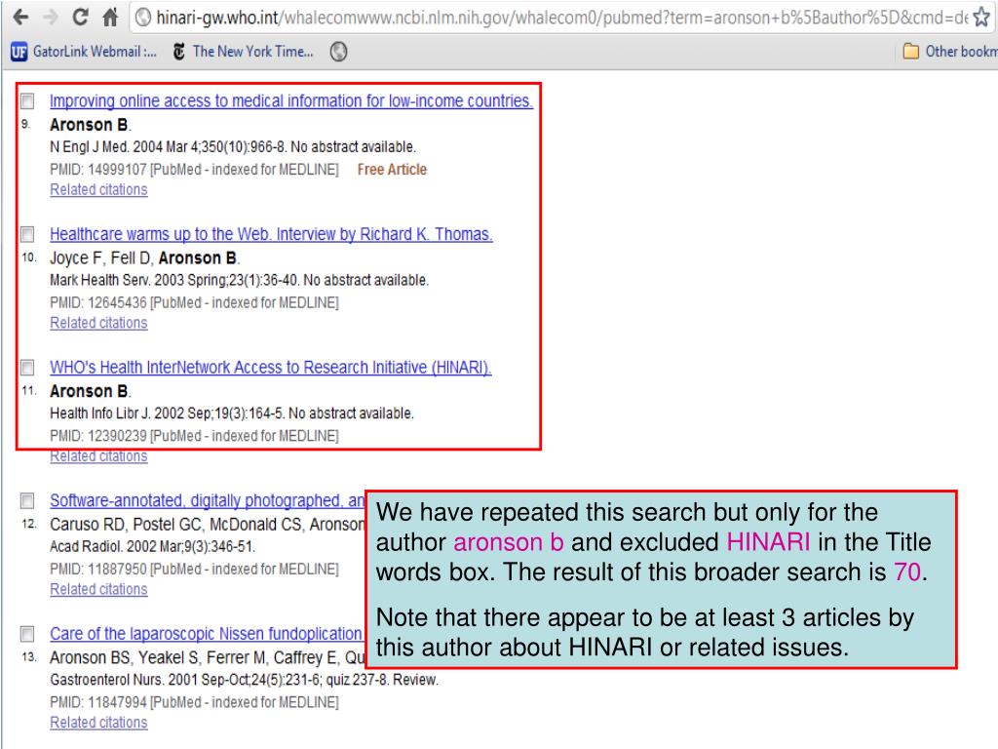Bookmark this page with the star icon
Image resolution: width=998 pixels, height=749 pixels.
pos(981,18)
